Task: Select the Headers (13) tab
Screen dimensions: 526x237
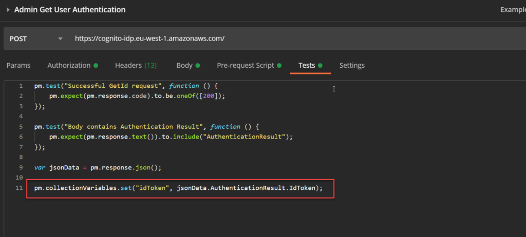Action: click(136, 65)
